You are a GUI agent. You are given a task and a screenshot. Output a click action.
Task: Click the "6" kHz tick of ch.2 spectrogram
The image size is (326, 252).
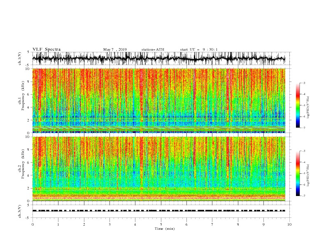[x=28, y=163]
